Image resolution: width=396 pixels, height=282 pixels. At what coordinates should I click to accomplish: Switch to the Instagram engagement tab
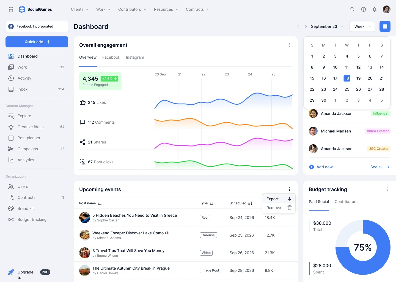coord(135,57)
